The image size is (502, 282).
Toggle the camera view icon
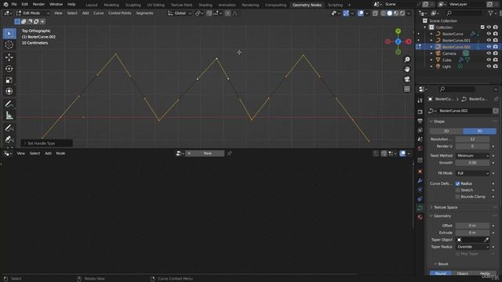click(x=407, y=79)
